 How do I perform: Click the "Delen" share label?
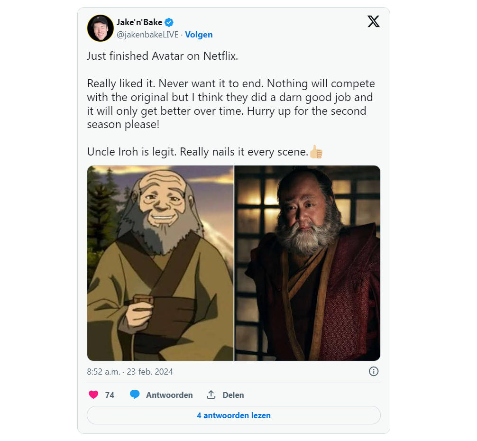[233, 395]
